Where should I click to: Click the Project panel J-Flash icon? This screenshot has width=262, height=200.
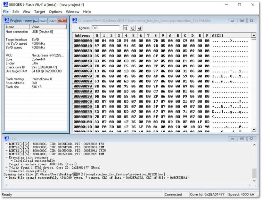(7, 20)
